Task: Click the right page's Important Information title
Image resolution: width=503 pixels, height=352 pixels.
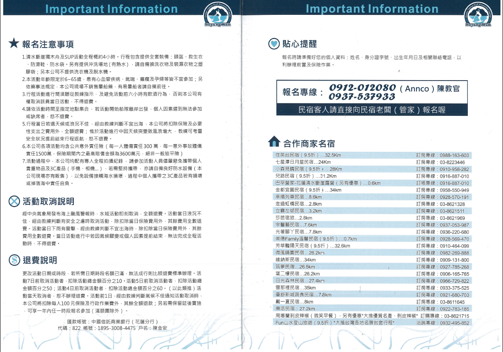Action: pyautogui.click(x=372, y=8)
